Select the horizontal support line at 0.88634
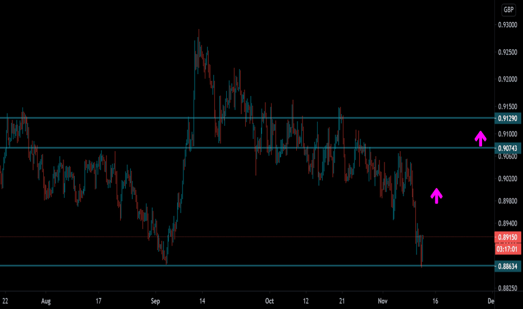This screenshot has width=523, height=309. point(247,266)
